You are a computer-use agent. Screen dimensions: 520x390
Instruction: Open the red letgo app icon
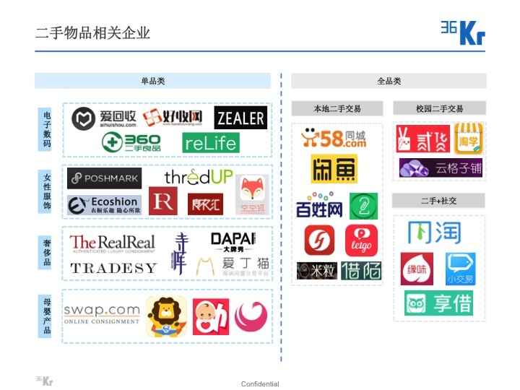361,240
